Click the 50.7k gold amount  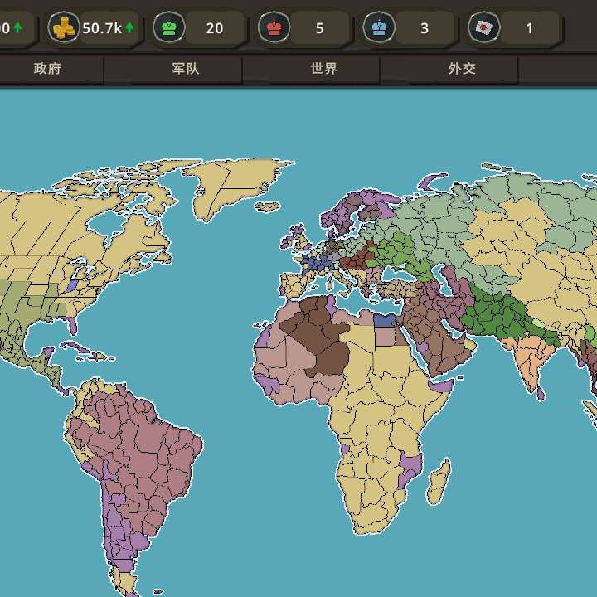pyautogui.click(x=101, y=28)
